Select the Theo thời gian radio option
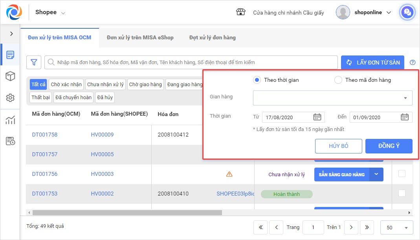 pos(257,80)
